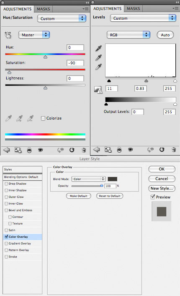Open the RGB channel dropdown
Viewport: 180px width, 296px height.
129,35
